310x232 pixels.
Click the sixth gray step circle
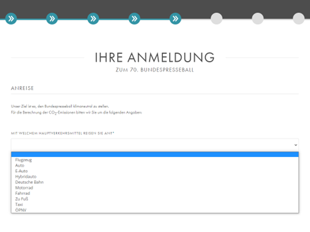(217, 19)
